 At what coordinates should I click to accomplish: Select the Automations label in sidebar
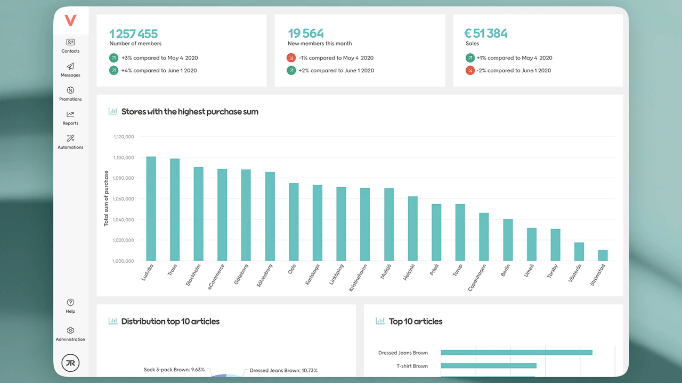(x=70, y=147)
